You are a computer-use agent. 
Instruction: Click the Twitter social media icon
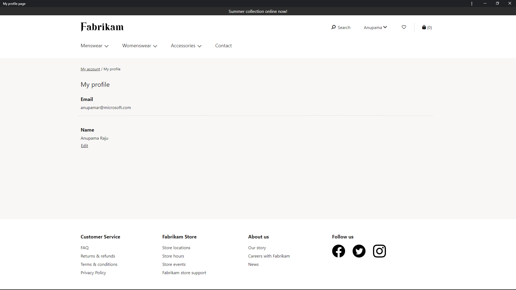point(359,251)
